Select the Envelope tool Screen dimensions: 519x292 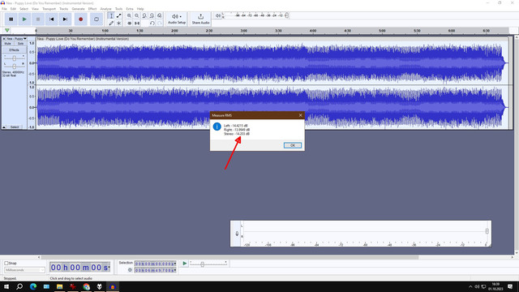click(x=119, y=15)
